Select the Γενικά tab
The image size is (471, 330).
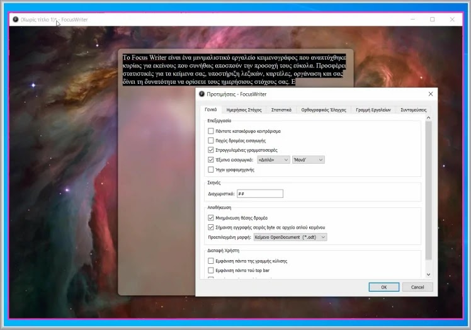tap(210, 110)
